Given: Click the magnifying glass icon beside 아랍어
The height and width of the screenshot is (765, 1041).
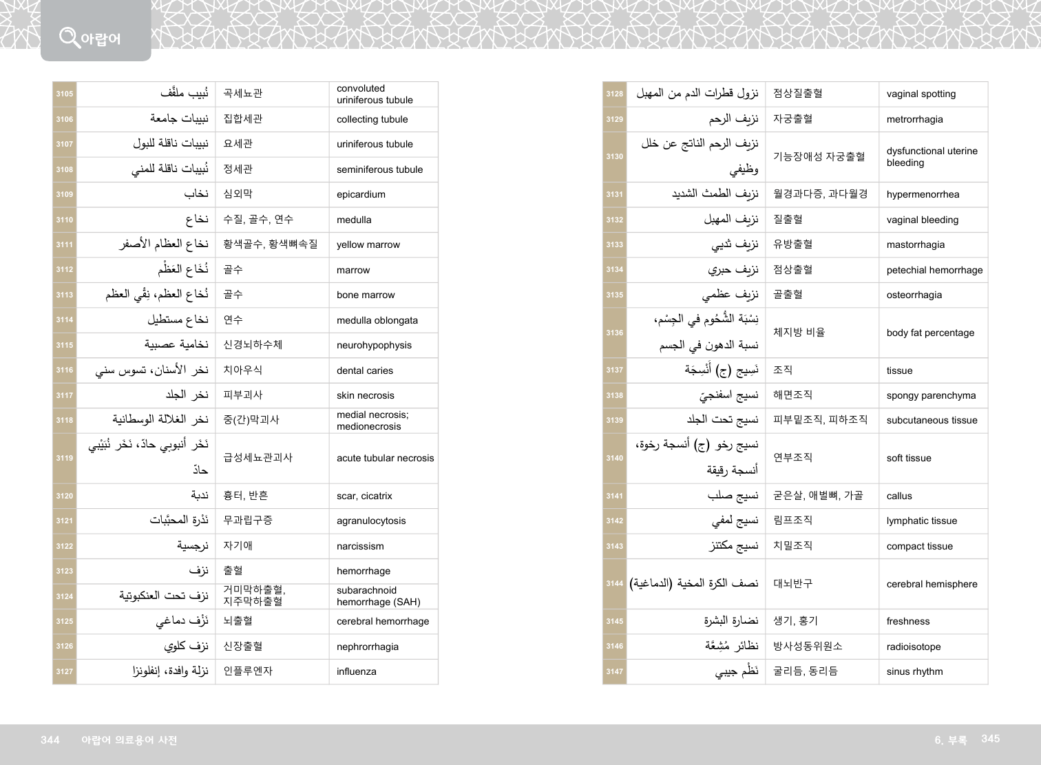Looking at the screenshot, I should click(69, 36).
